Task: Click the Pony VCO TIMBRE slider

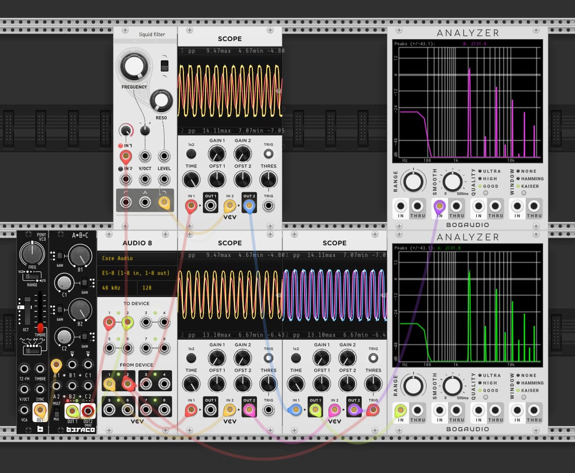Action: coord(40,312)
